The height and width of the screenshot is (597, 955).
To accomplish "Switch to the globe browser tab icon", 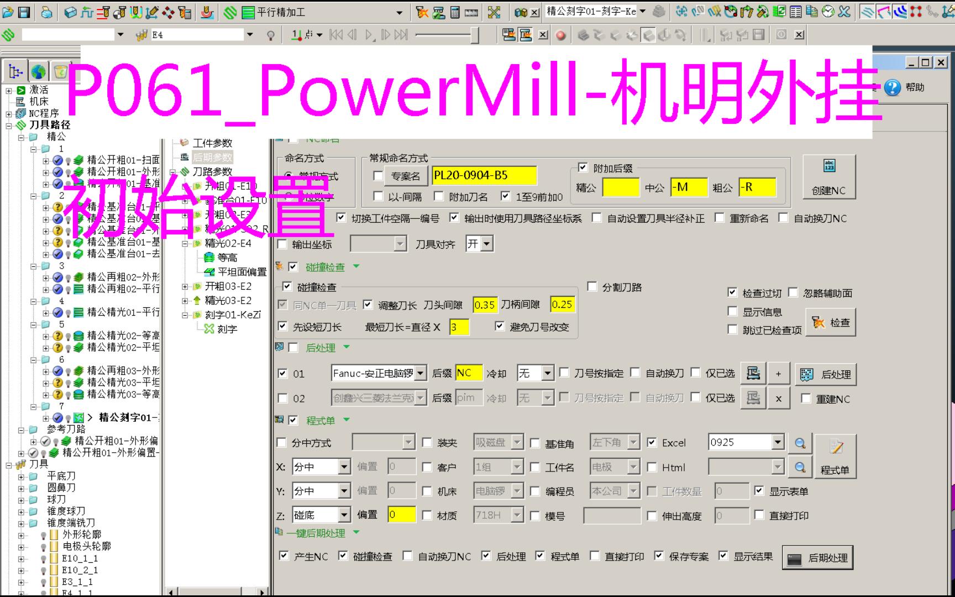I will click(38, 71).
